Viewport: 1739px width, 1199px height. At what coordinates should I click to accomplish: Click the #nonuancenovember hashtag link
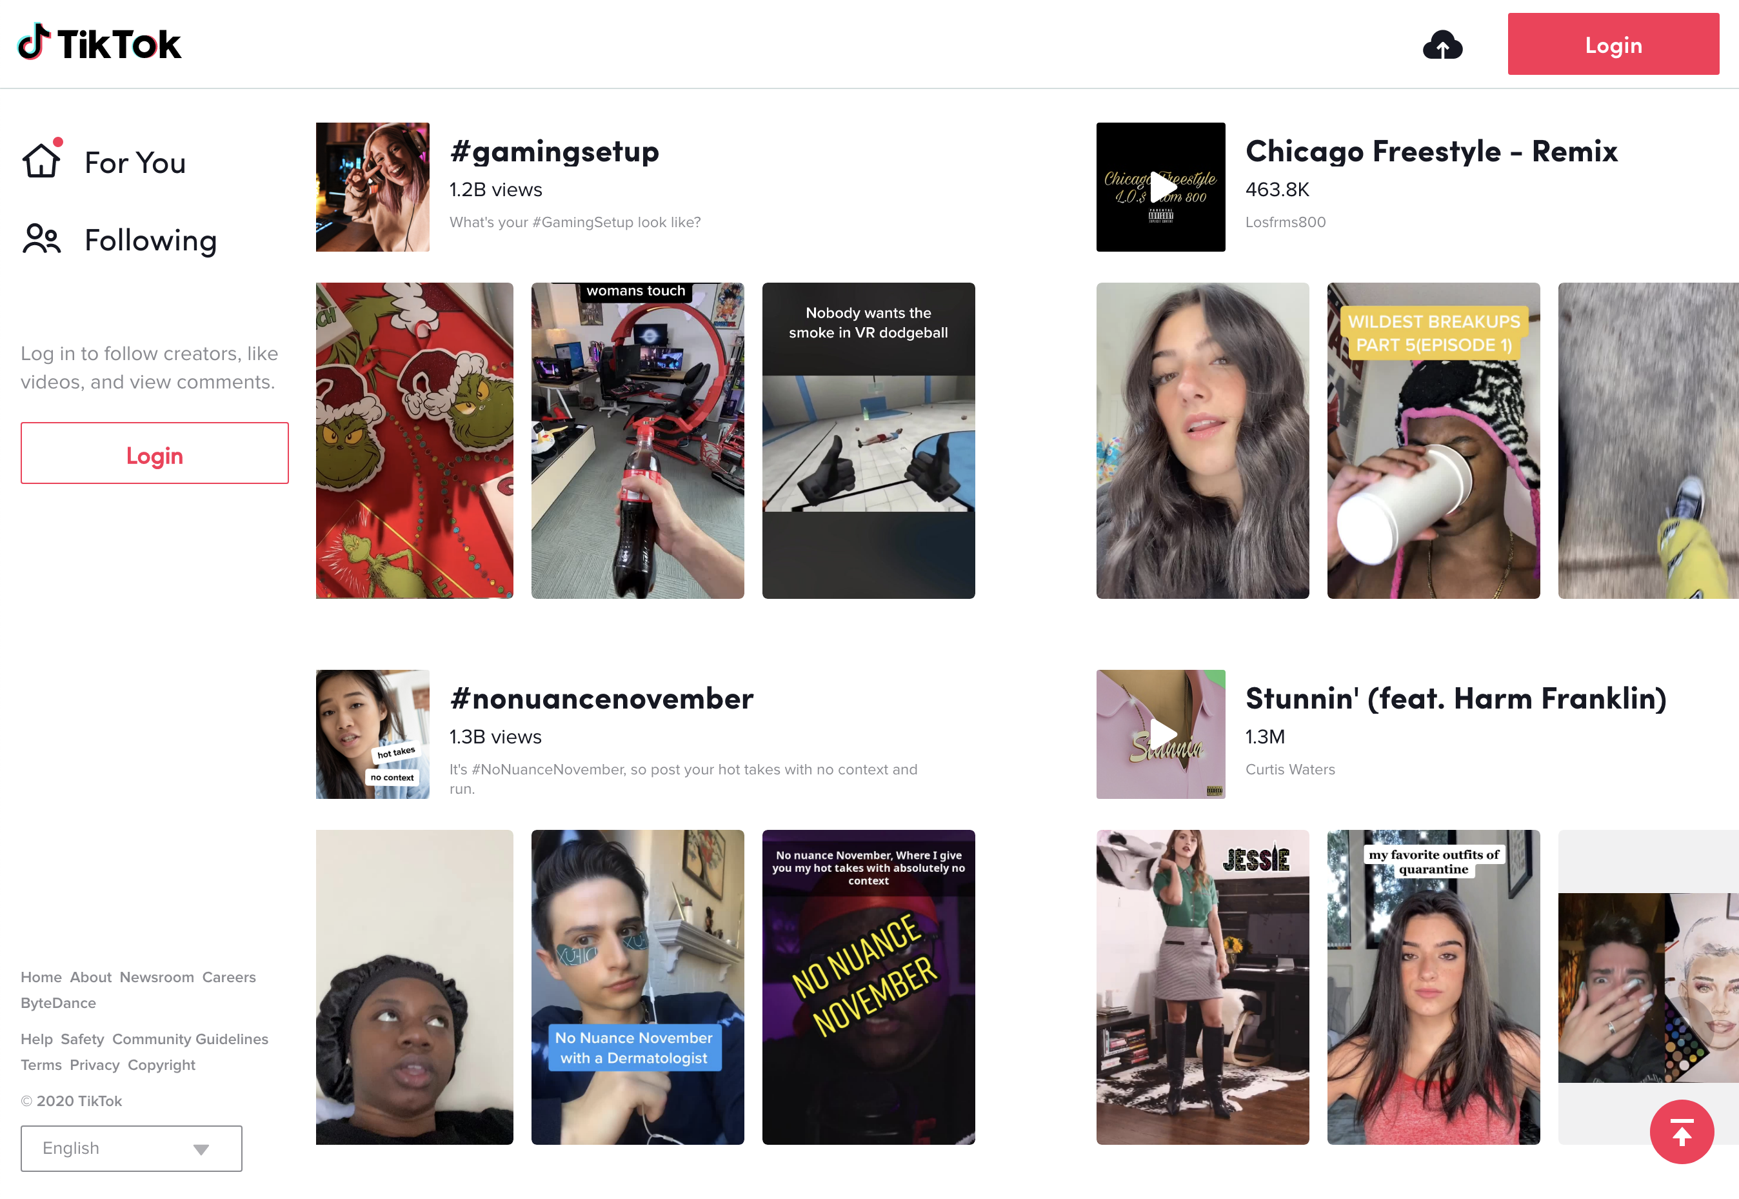(x=601, y=698)
